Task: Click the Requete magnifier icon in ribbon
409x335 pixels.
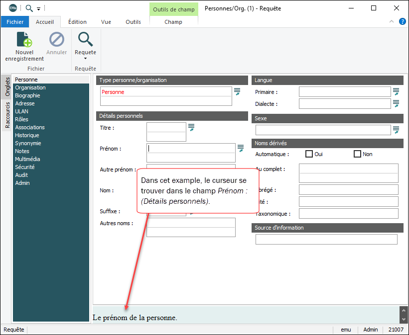Action: 85,40
